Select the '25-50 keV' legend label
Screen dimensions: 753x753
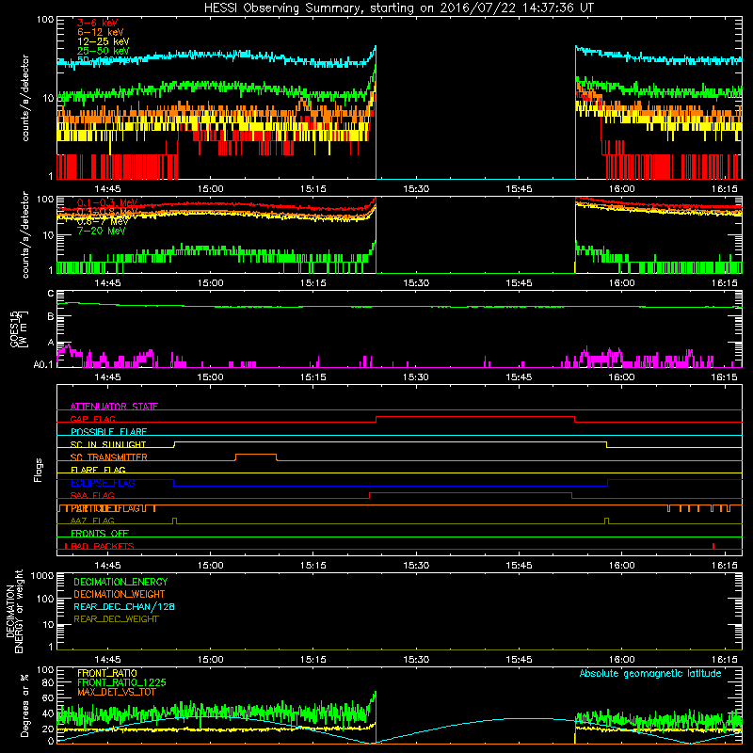(104, 51)
